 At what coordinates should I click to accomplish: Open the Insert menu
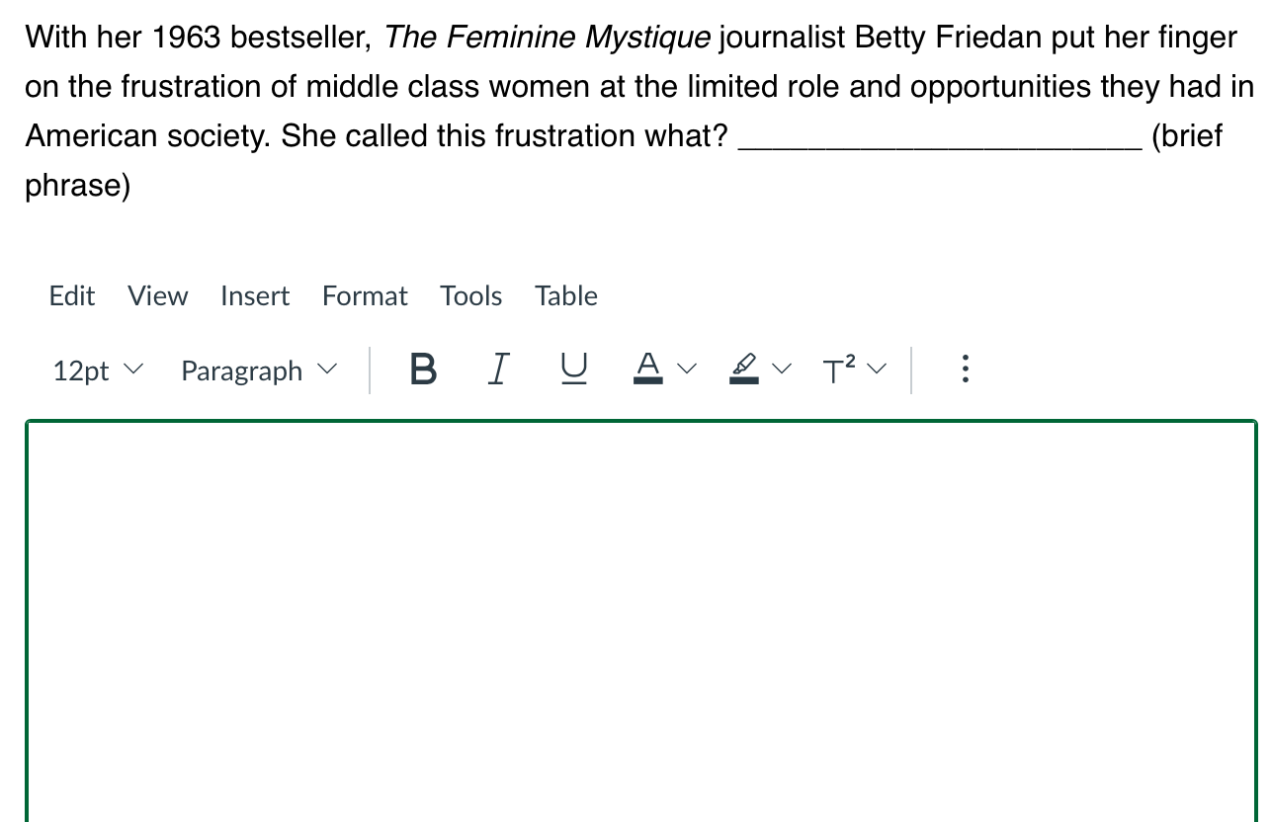(255, 295)
